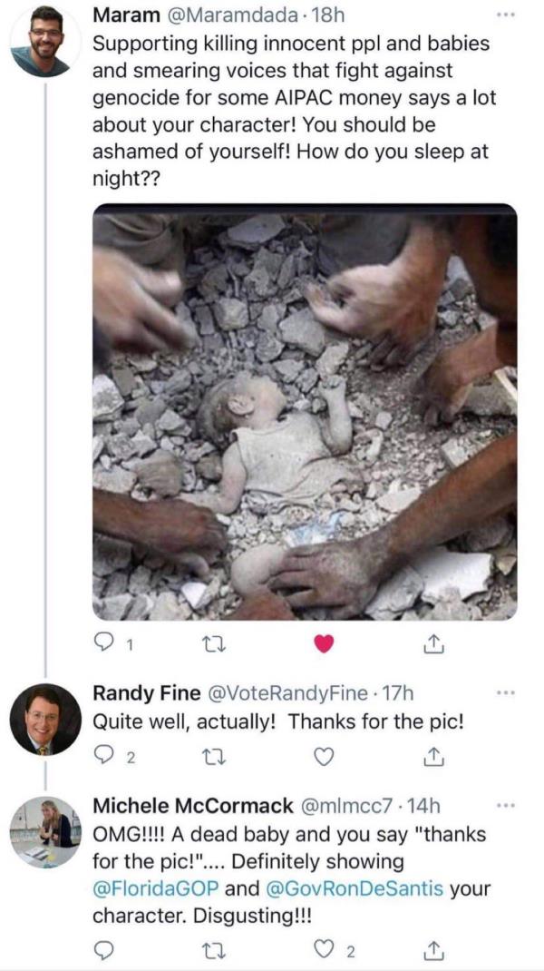544x971 pixels.
Task: Open the @GovRonDeSantis mention link
Action: pyautogui.click(x=355, y=889)
